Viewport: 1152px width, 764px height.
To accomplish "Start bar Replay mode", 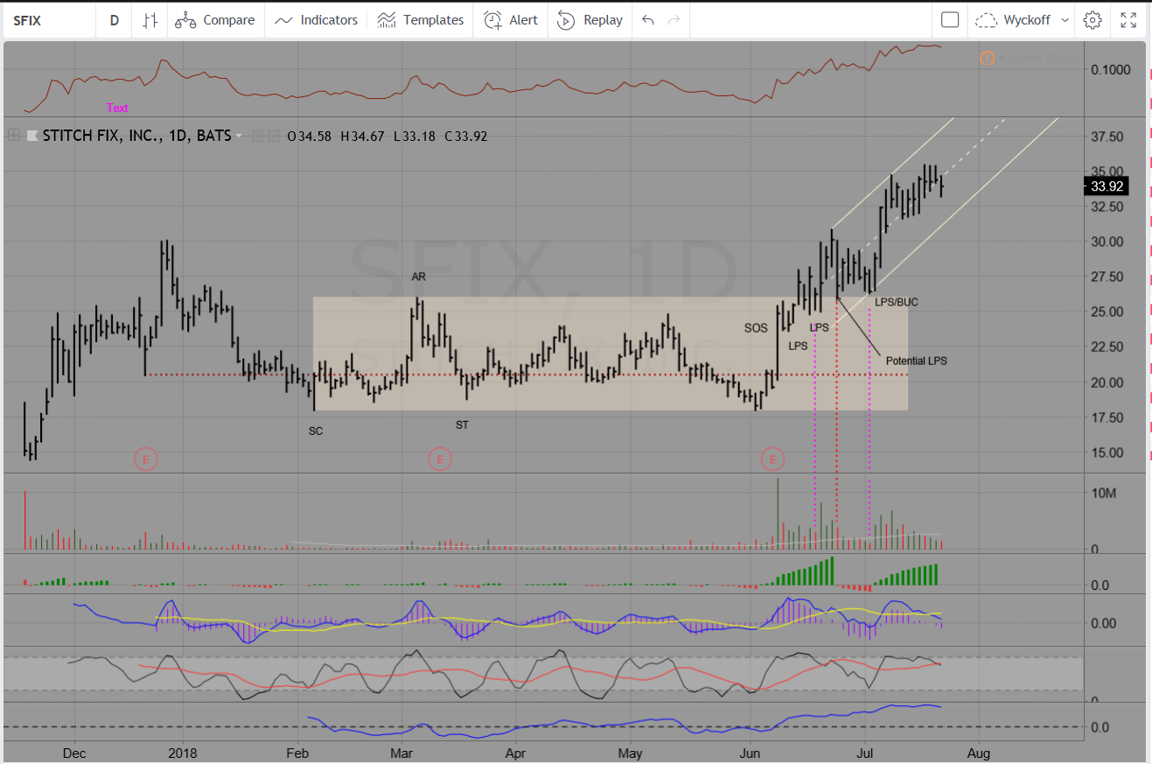I will (590, 20).
